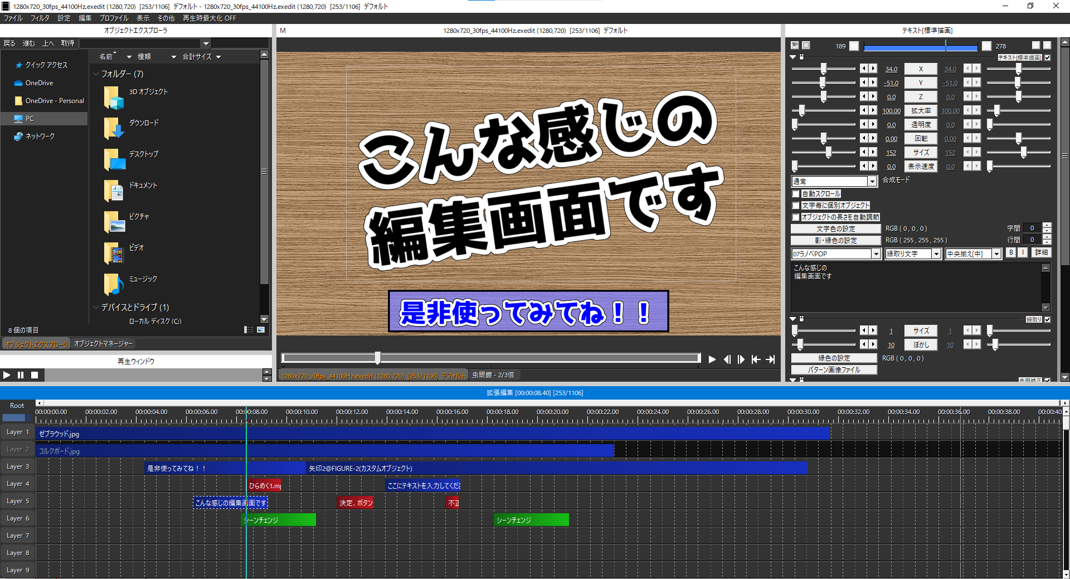Apply bold with the B icon

[1011, 253]
